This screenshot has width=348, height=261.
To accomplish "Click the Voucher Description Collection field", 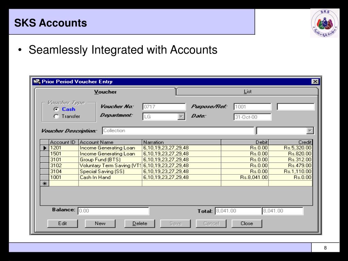I will tap(178, 130).
